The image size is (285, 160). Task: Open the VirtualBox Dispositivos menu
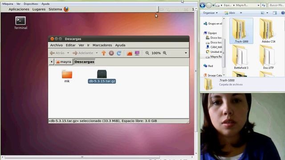(x=31, y=4)
